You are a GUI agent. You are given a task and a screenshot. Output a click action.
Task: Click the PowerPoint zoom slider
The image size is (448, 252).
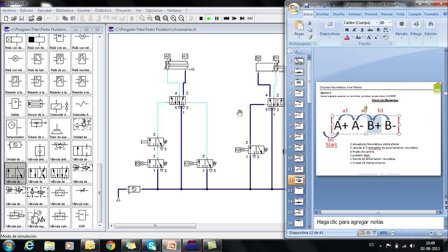click(x=402, y=233)
